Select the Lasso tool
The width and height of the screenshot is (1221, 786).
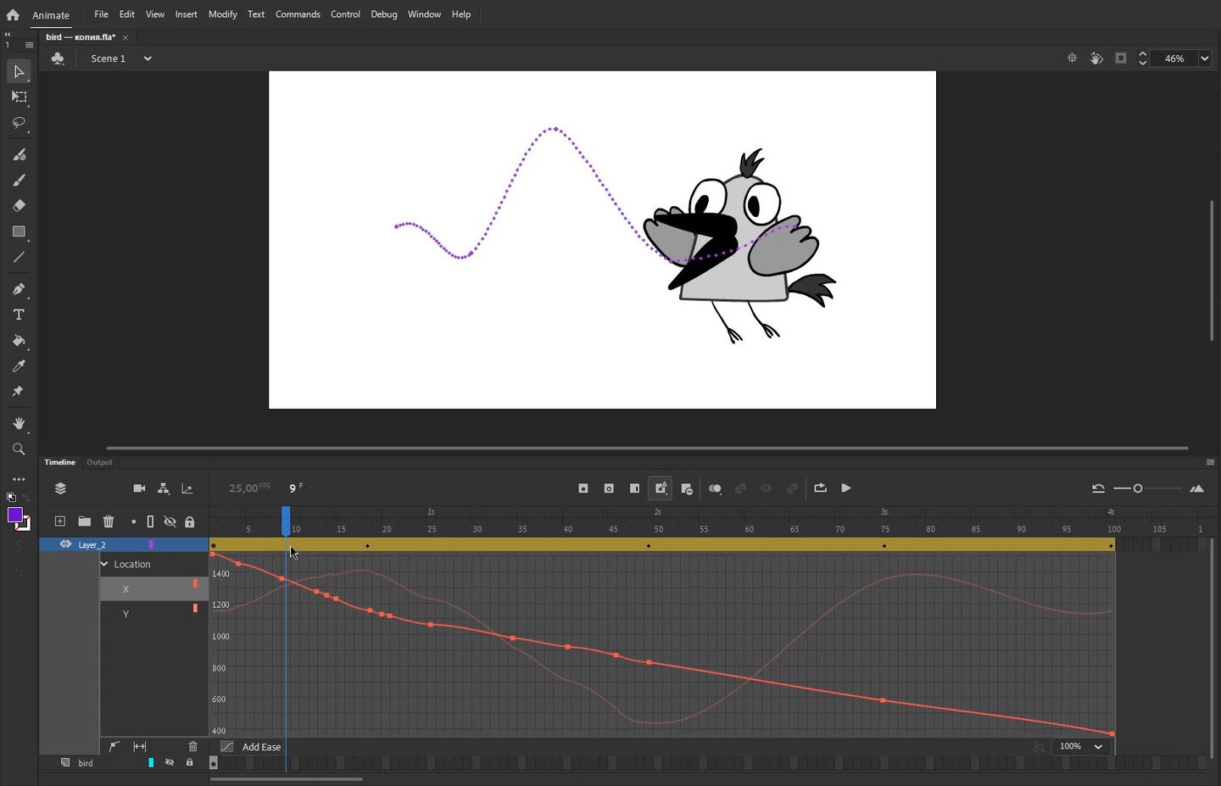tap(19, 123)
